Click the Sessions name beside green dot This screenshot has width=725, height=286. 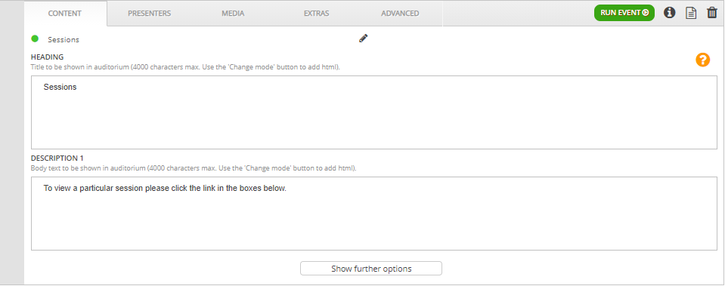(64, 40)
